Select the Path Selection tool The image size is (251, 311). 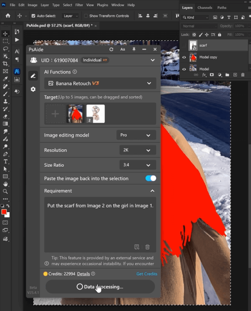(6, 169)
